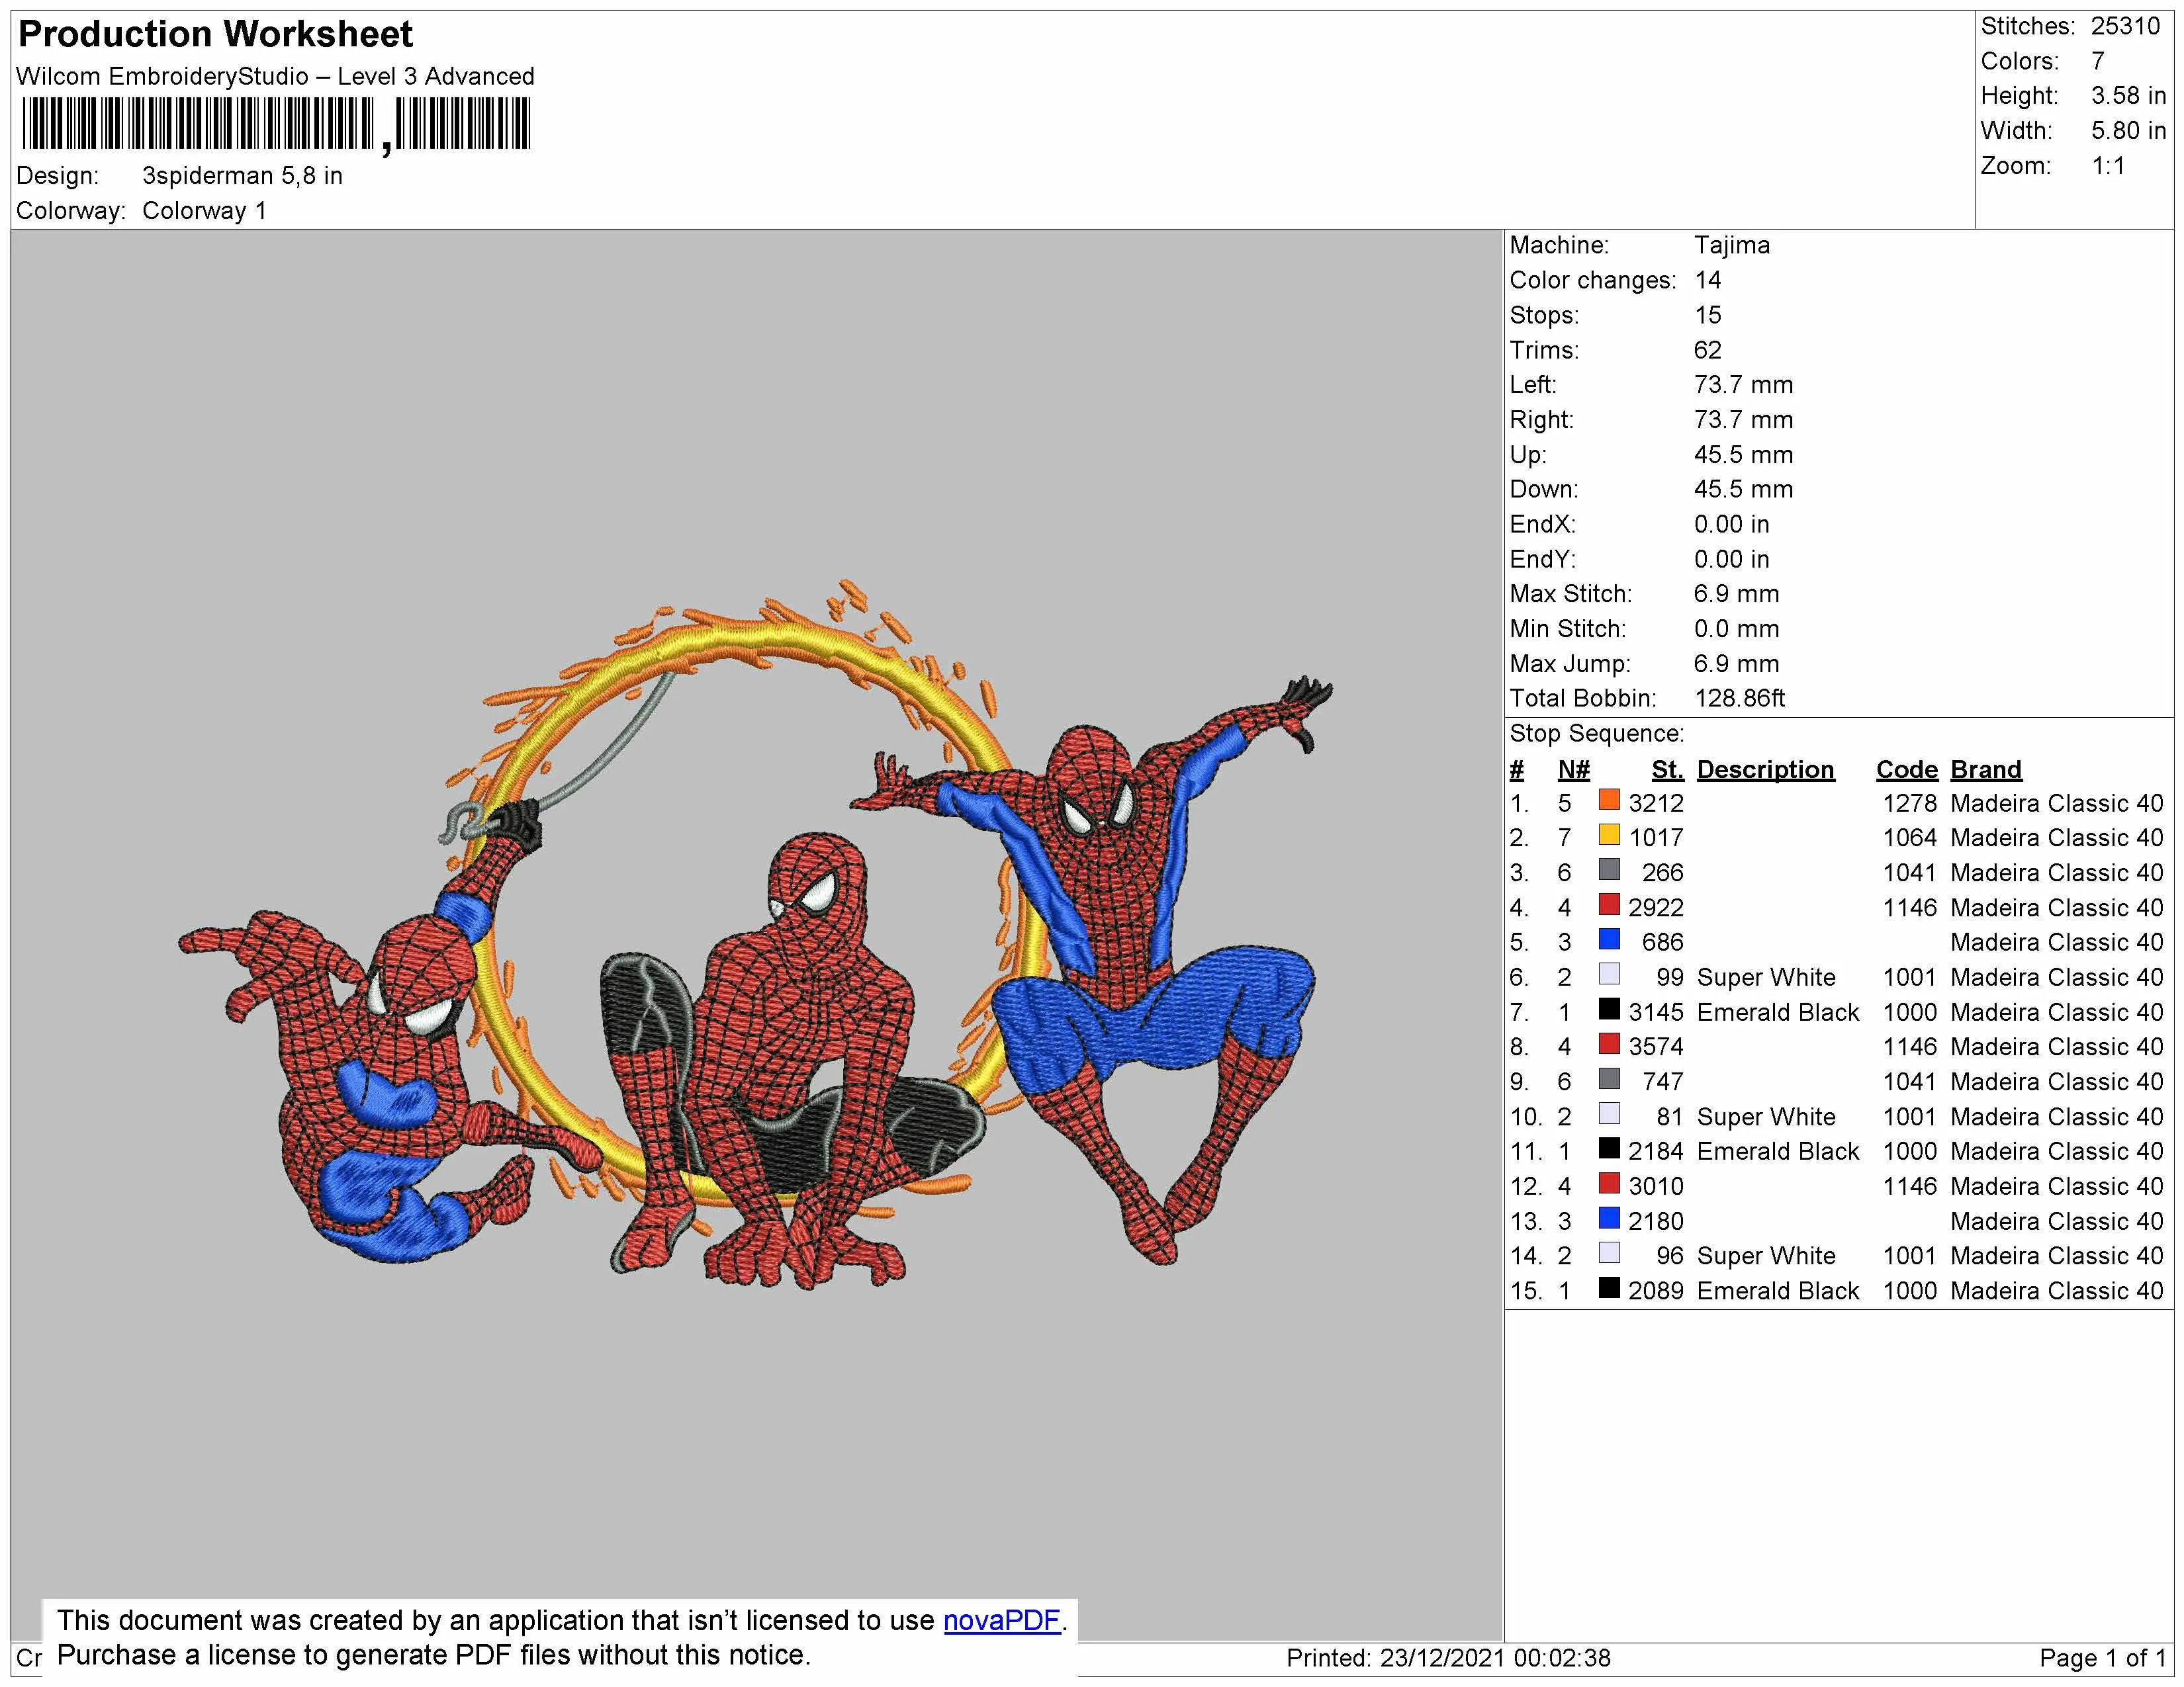2184x1687 pixels.
Task: Click the Trims value 62
Action: pyautogui.click(x=1707, y=351)
